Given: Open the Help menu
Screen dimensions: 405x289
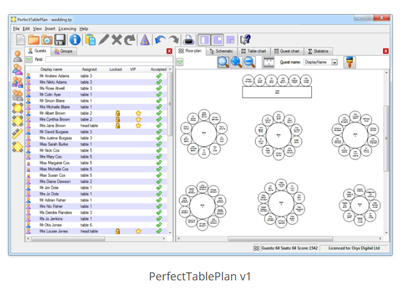Looking at the screenshot, I should pyautogui.click(x=84, y=29).
